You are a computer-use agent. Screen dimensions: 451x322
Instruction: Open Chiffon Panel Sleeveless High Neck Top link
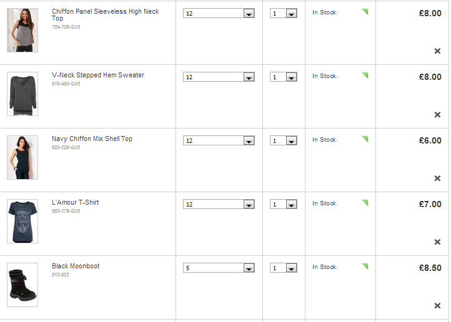coord(106,14)
